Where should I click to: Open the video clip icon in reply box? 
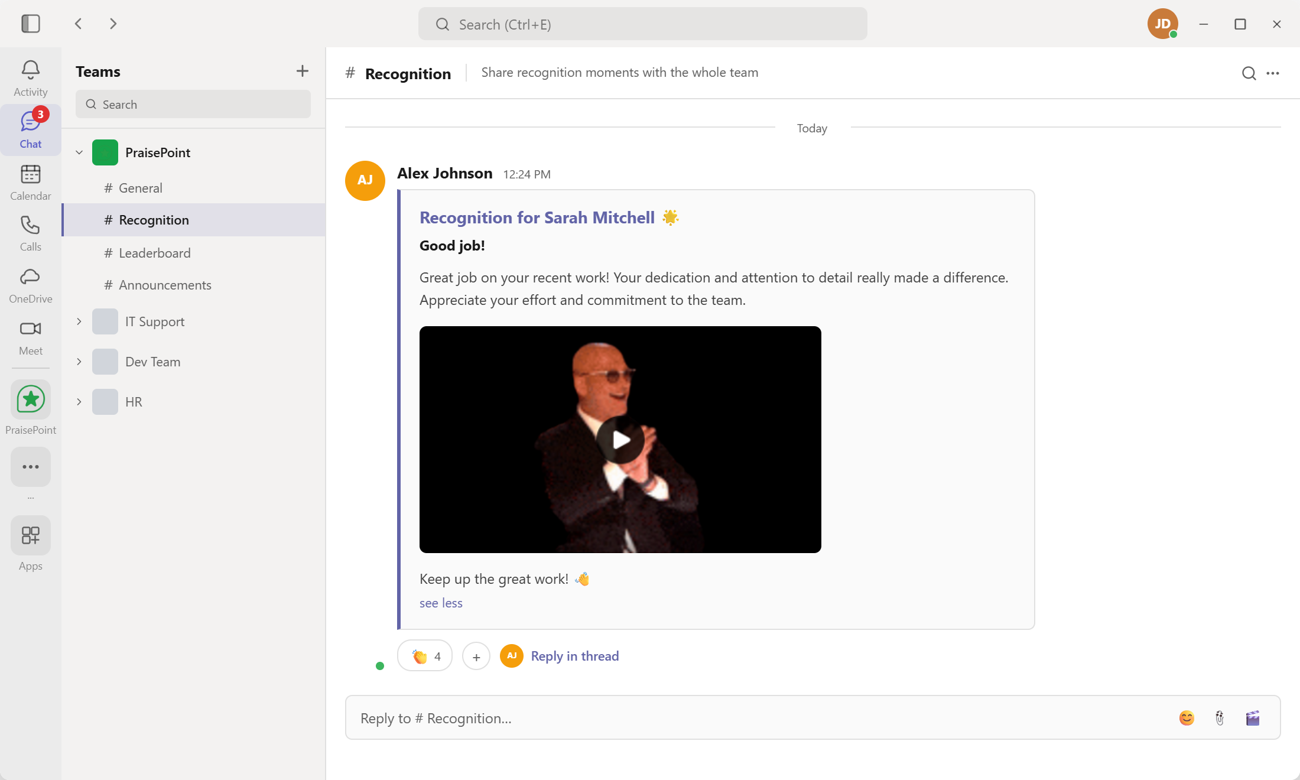tap(1253, 718)
